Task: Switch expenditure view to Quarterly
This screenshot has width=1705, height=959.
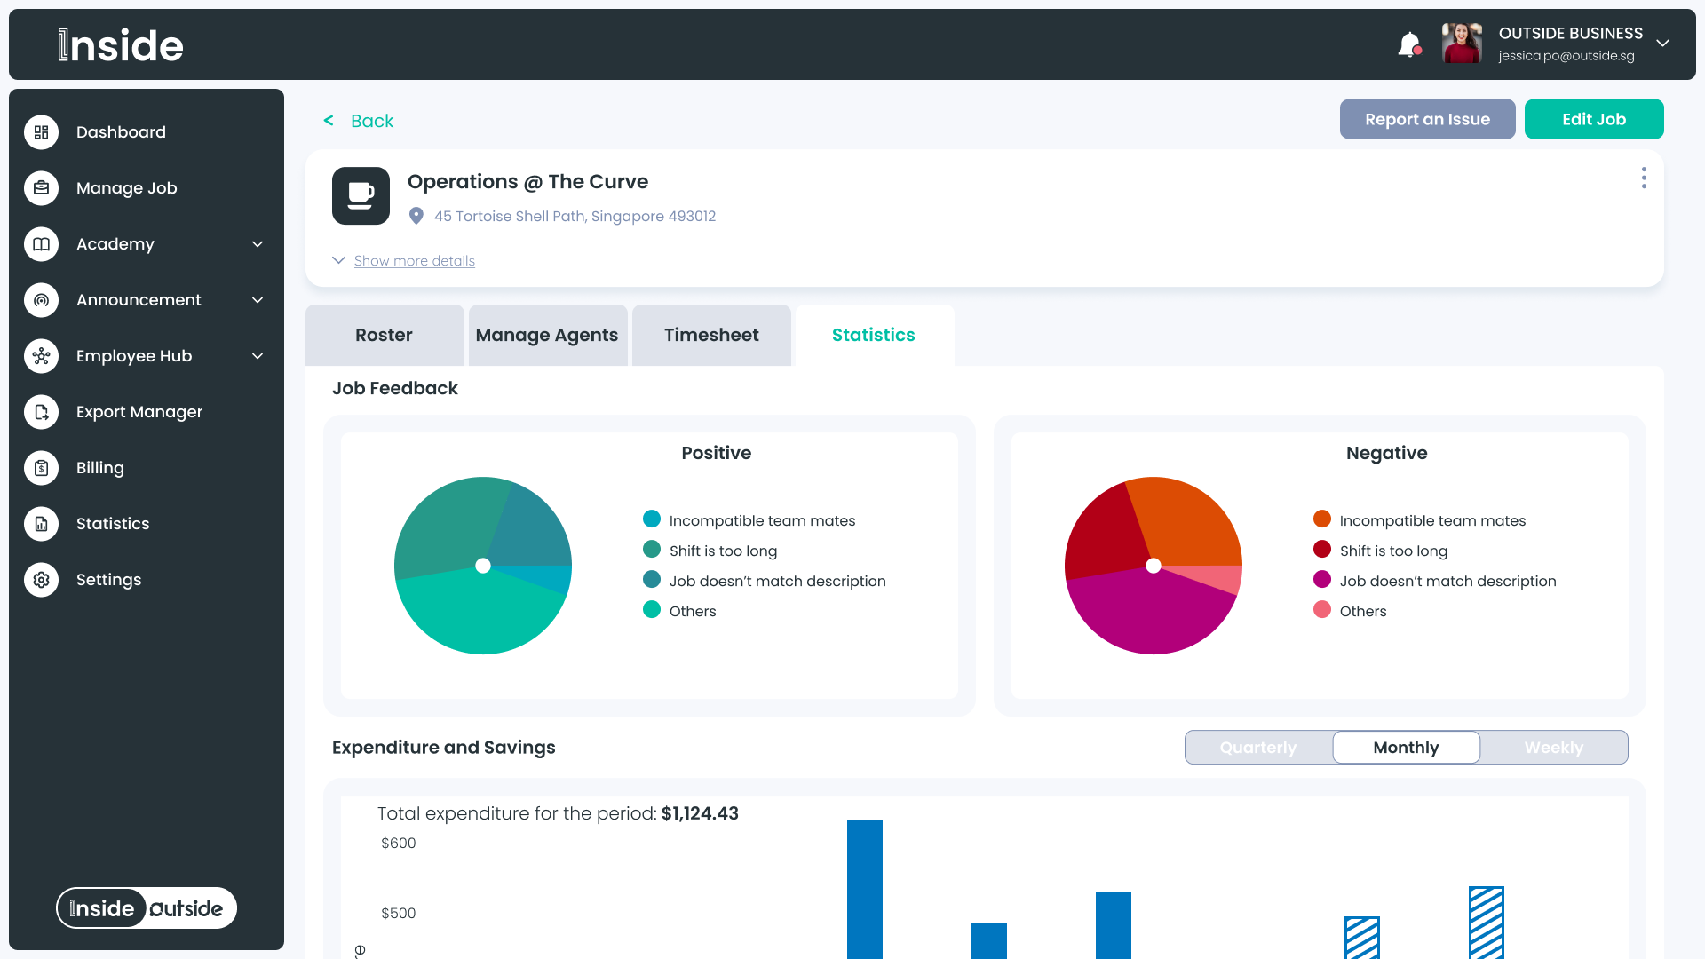Action: point(1257,748)
